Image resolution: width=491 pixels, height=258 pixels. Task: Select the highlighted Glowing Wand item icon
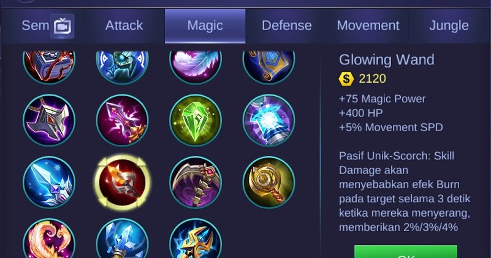pos(123,182)
